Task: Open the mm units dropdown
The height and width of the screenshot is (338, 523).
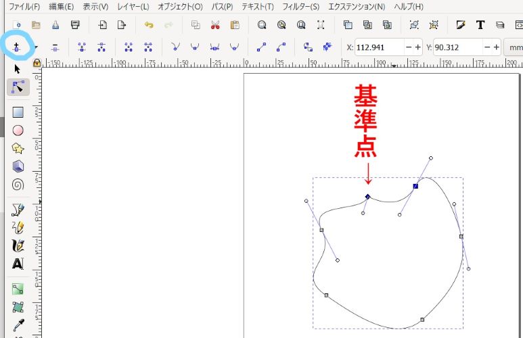Action: pyautogui.click(x=514, y=47)
